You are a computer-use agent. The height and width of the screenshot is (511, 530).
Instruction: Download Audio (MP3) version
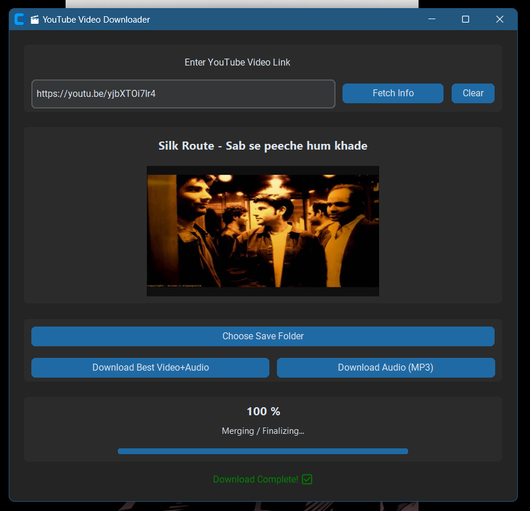click(385, 368)
